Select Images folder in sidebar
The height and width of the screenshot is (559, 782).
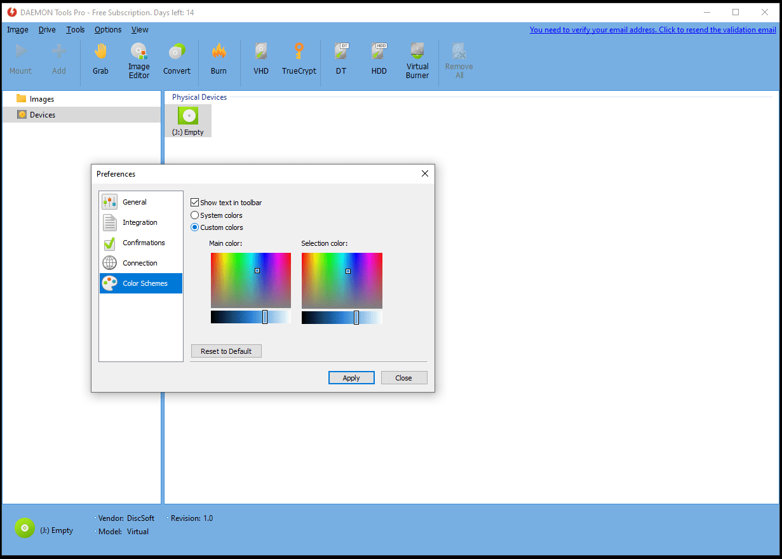pos(81,98)
